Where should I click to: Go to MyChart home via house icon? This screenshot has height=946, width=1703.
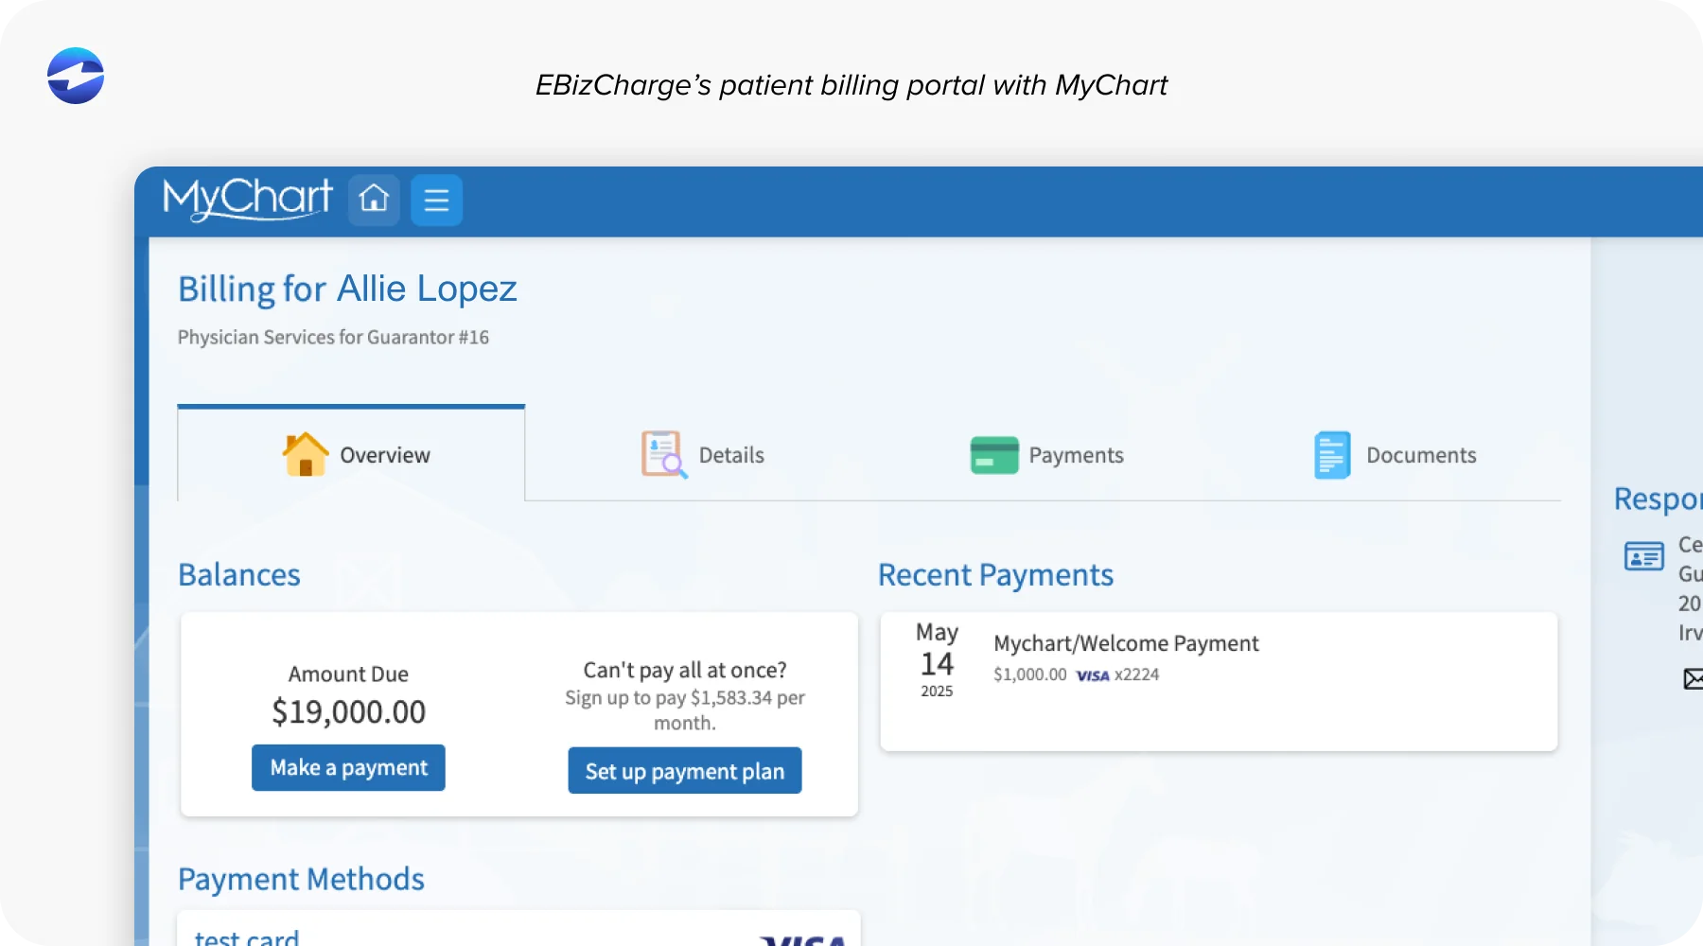tap(374, 200)
